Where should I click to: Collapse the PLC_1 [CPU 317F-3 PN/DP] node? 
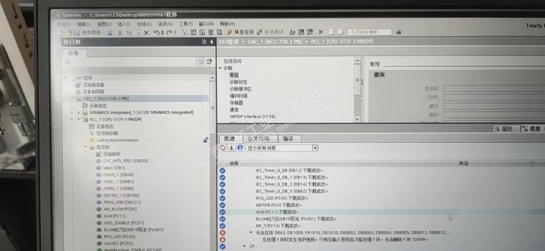tap(79, 120)
